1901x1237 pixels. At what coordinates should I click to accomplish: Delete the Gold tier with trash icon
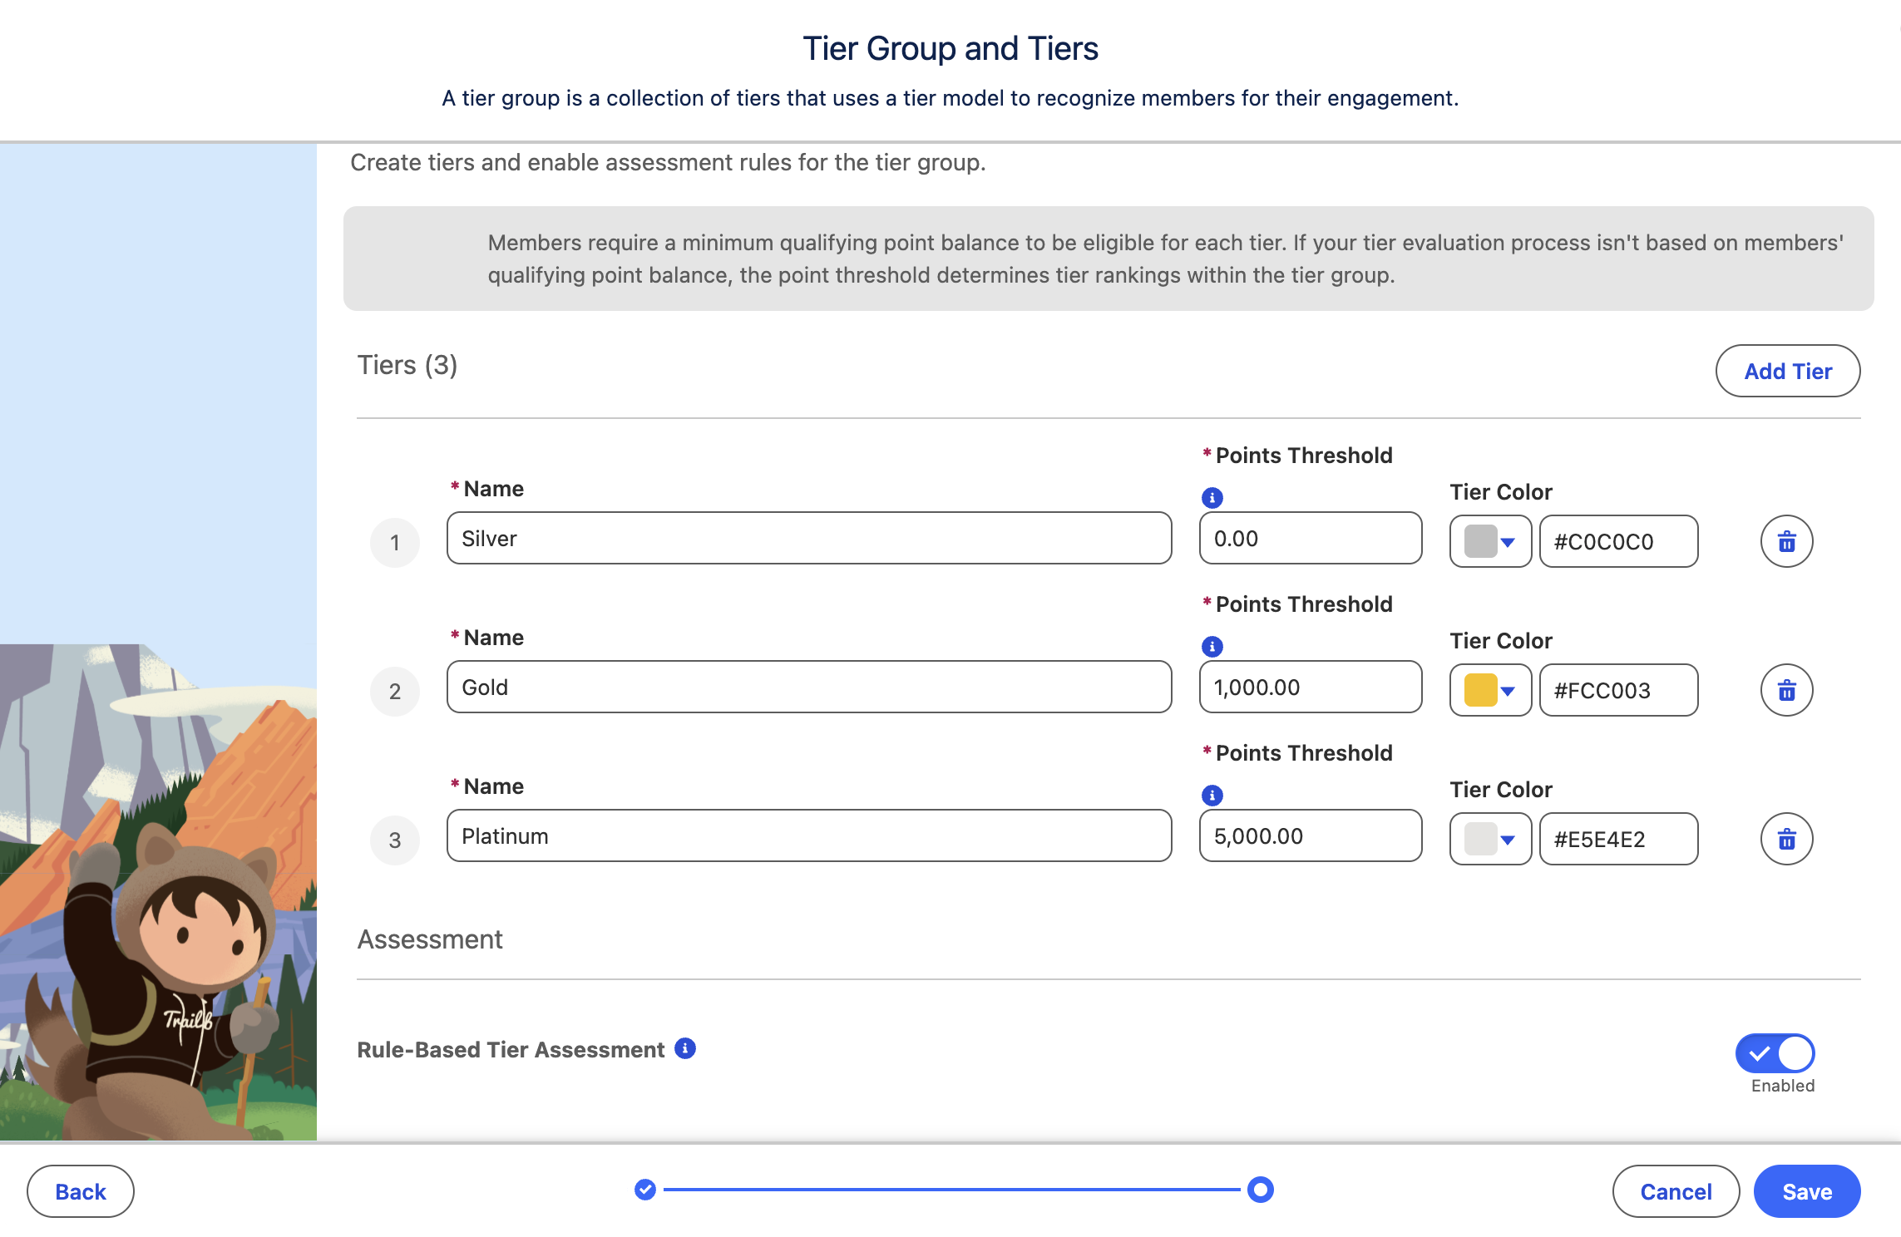pyautogui.click(x=1786, y=691)
